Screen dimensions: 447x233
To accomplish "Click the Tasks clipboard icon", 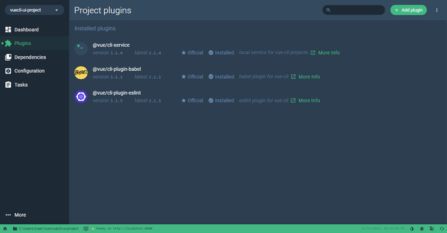I will [9, 85].
